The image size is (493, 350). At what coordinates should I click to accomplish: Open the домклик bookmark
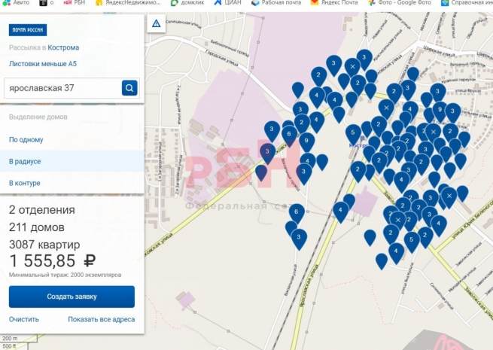[188, 3]
